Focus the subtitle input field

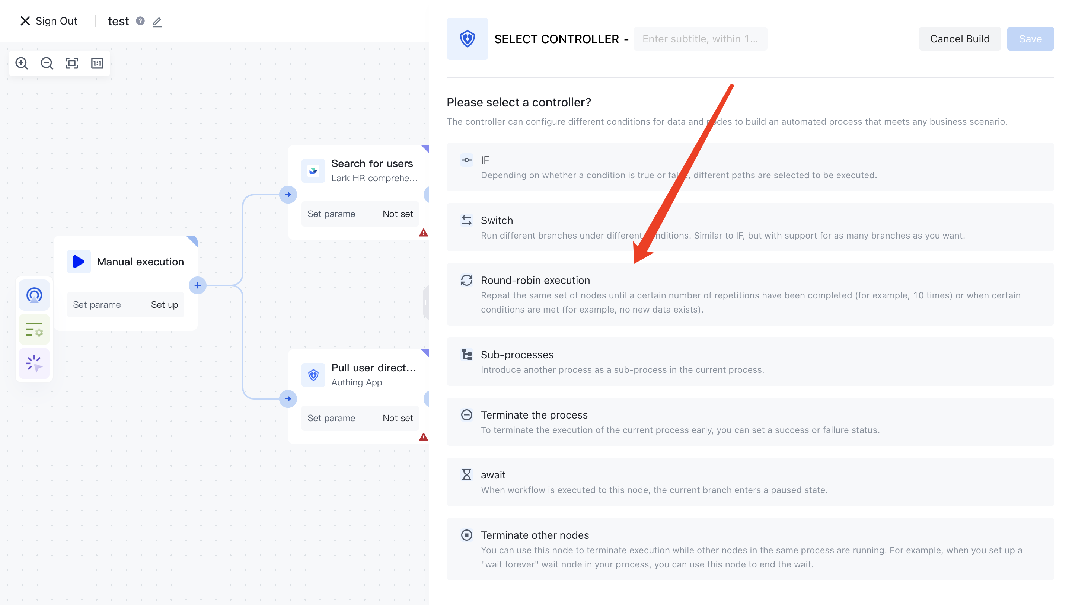(x=700, y=39)
